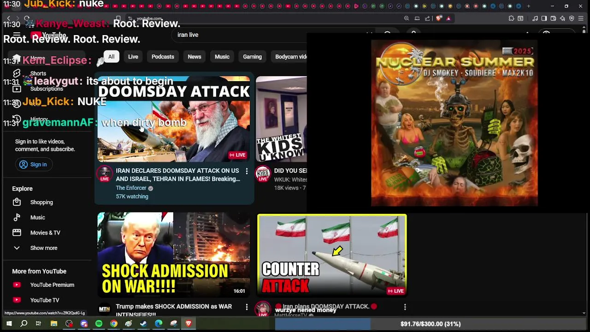The width and height of the screenshot is (590, 332).
Task: Open options menu for Iran plans Doomsday video
Action: 405,307
